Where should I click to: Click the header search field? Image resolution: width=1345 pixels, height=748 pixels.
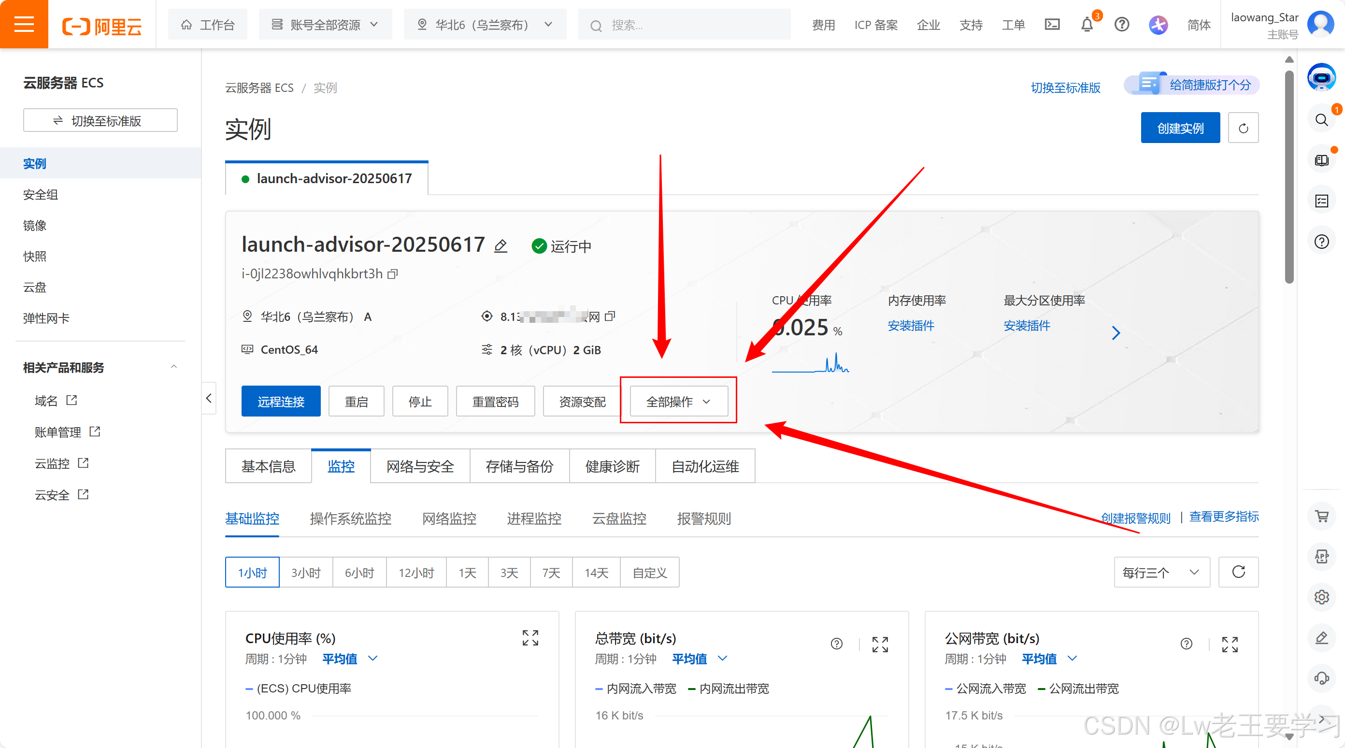click(x=684, y=25)
